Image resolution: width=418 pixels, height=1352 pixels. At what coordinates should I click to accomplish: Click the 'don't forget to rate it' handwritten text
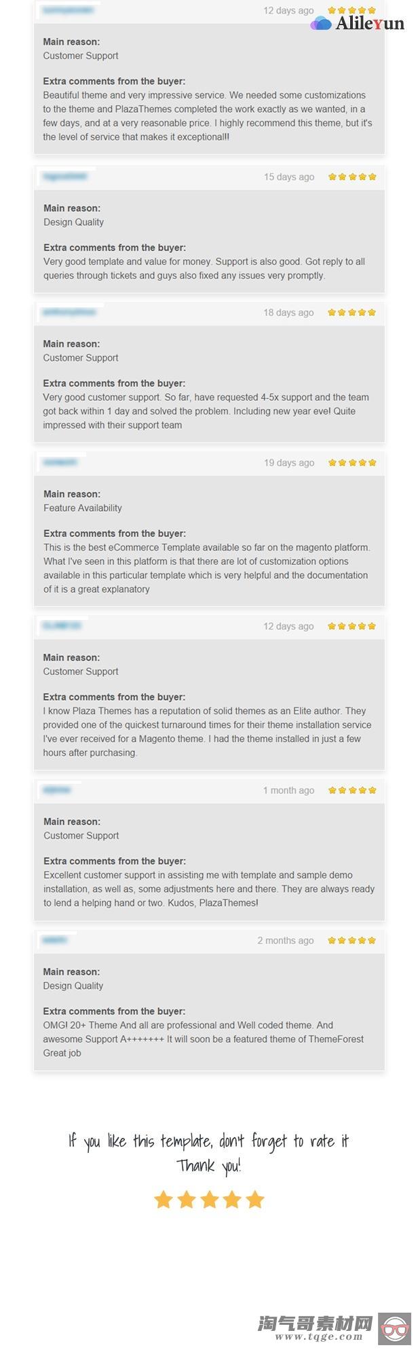[x=284, y=1141]
